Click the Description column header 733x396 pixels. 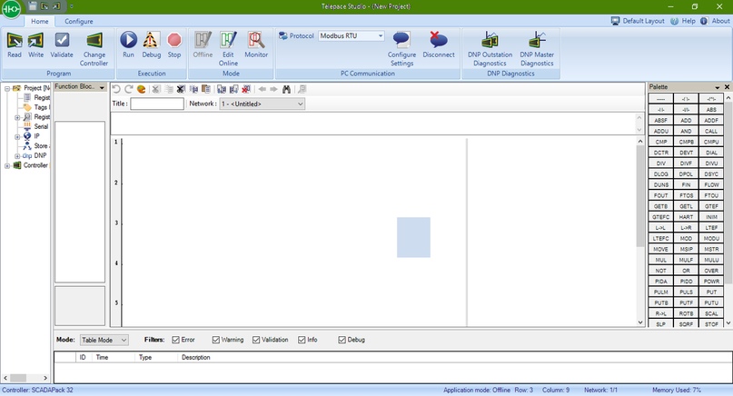[196, 357]
